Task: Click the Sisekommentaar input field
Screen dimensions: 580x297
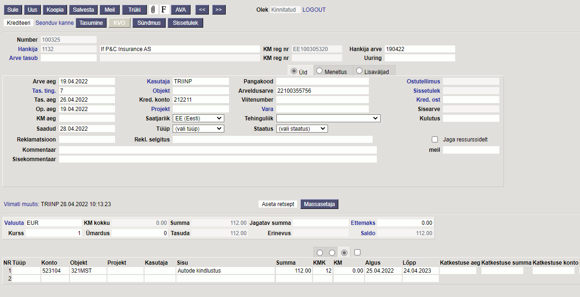Action: [218, 159]
